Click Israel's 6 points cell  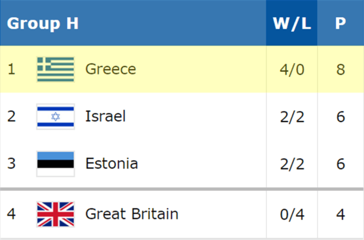[x=340, y=117]
